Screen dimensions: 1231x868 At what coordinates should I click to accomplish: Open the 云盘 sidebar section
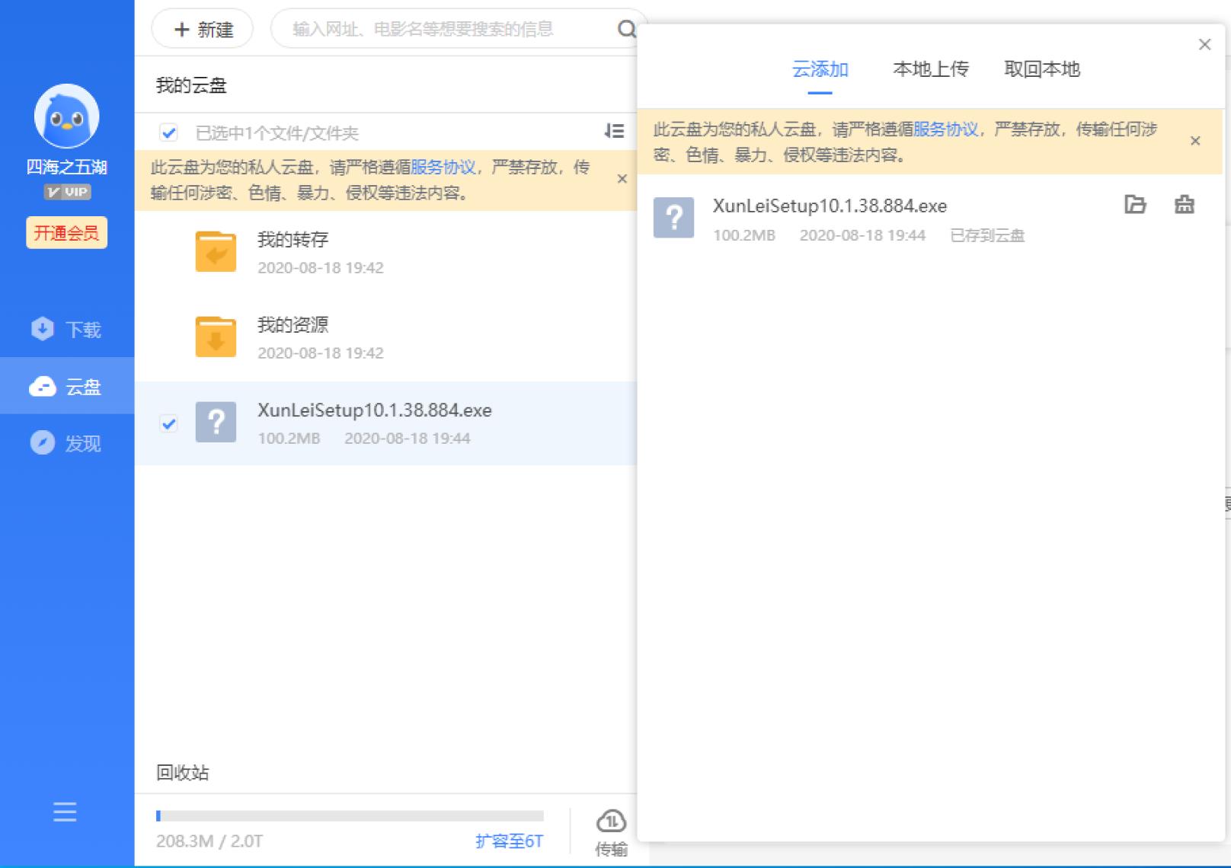[x=67, y=386]
